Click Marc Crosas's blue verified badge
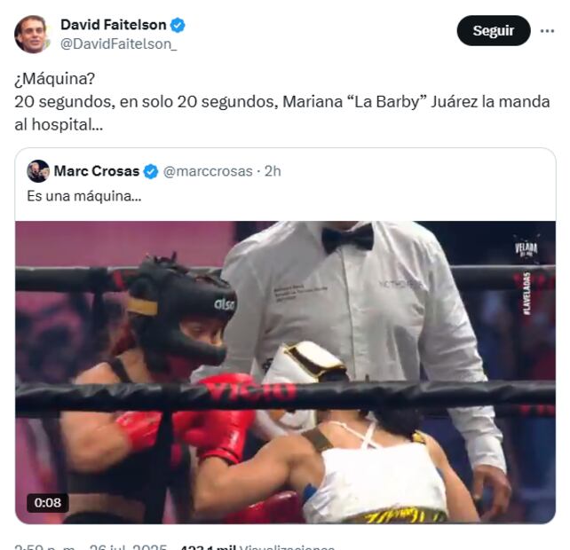Viewport: 570px width, 550px height. point(151,171)
